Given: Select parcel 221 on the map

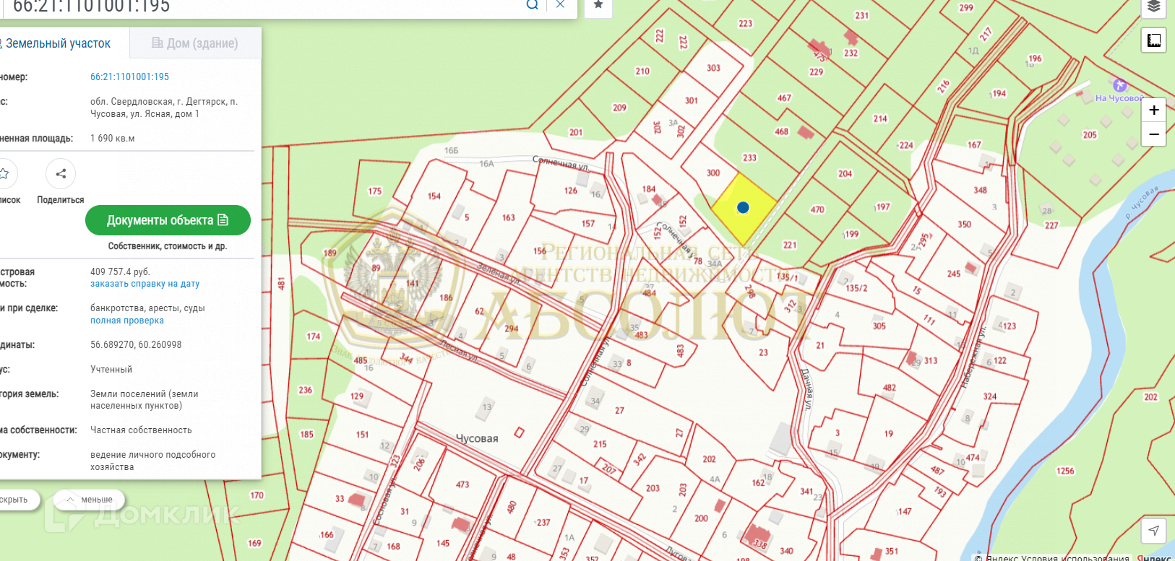Looking at the screenshot, I should [x=790, y=245].
